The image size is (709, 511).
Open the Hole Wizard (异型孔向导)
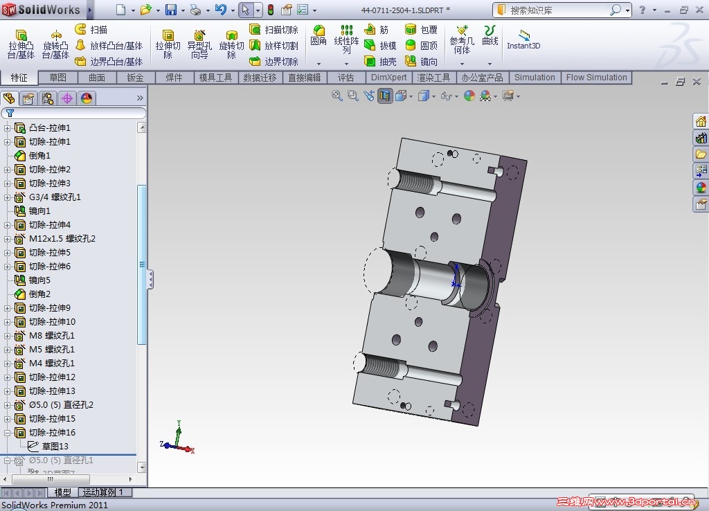tap(199, 44)
